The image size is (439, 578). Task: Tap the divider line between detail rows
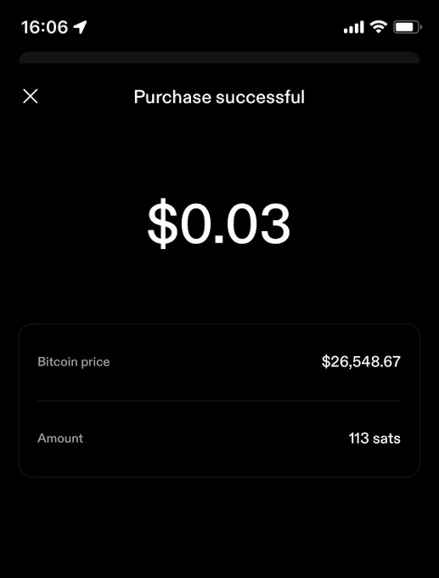click(x=219, y=400)
